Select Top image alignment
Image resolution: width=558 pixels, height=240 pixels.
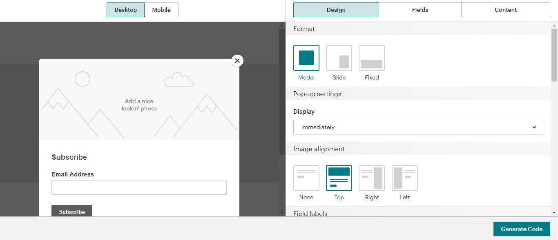pyautogui.click(x=339, y=178)
